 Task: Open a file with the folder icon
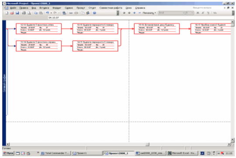point(12,13)
